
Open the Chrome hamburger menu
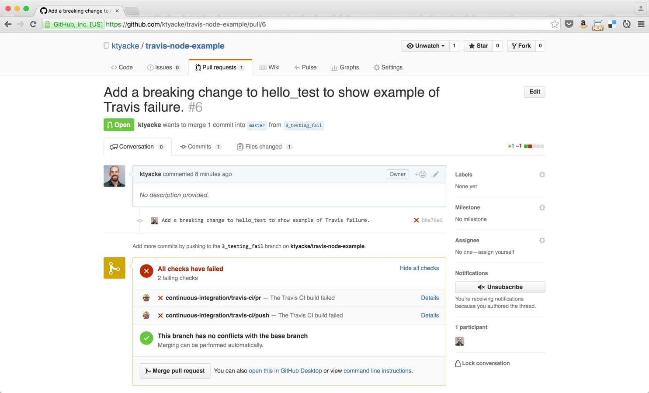click(641, 24)
